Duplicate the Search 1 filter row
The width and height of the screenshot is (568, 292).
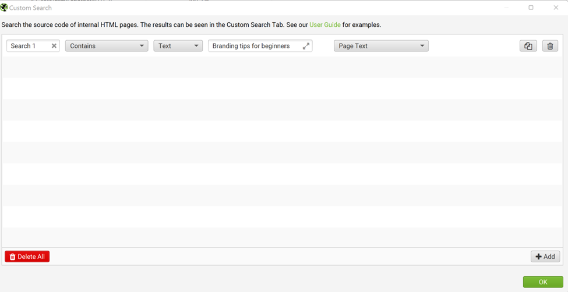(x=528, y=46)
